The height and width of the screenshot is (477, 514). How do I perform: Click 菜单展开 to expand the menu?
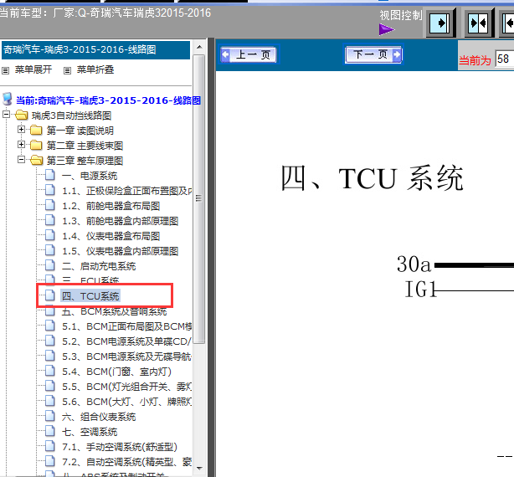[x=33, y=69]
